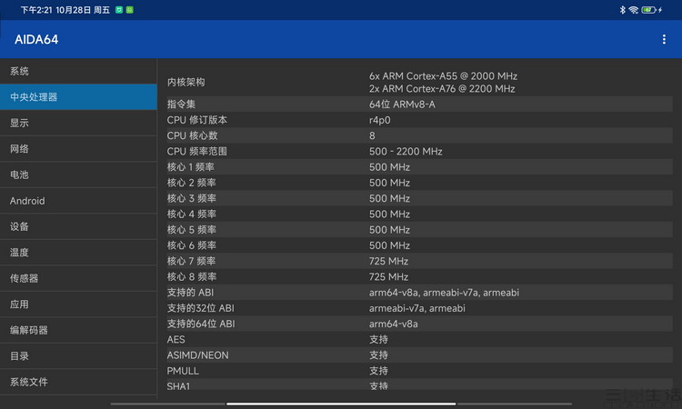Open the 编解码器 section
Viewport: 682px width, 409px height.
[78, 330]
